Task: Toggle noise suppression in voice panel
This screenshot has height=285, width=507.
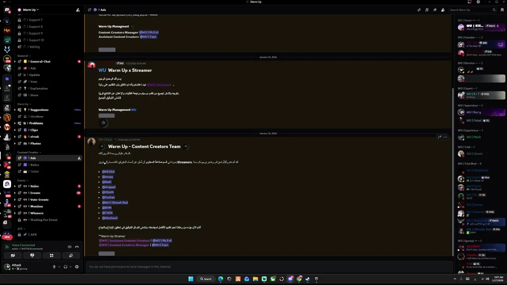Action: click(x=70, y=247)
